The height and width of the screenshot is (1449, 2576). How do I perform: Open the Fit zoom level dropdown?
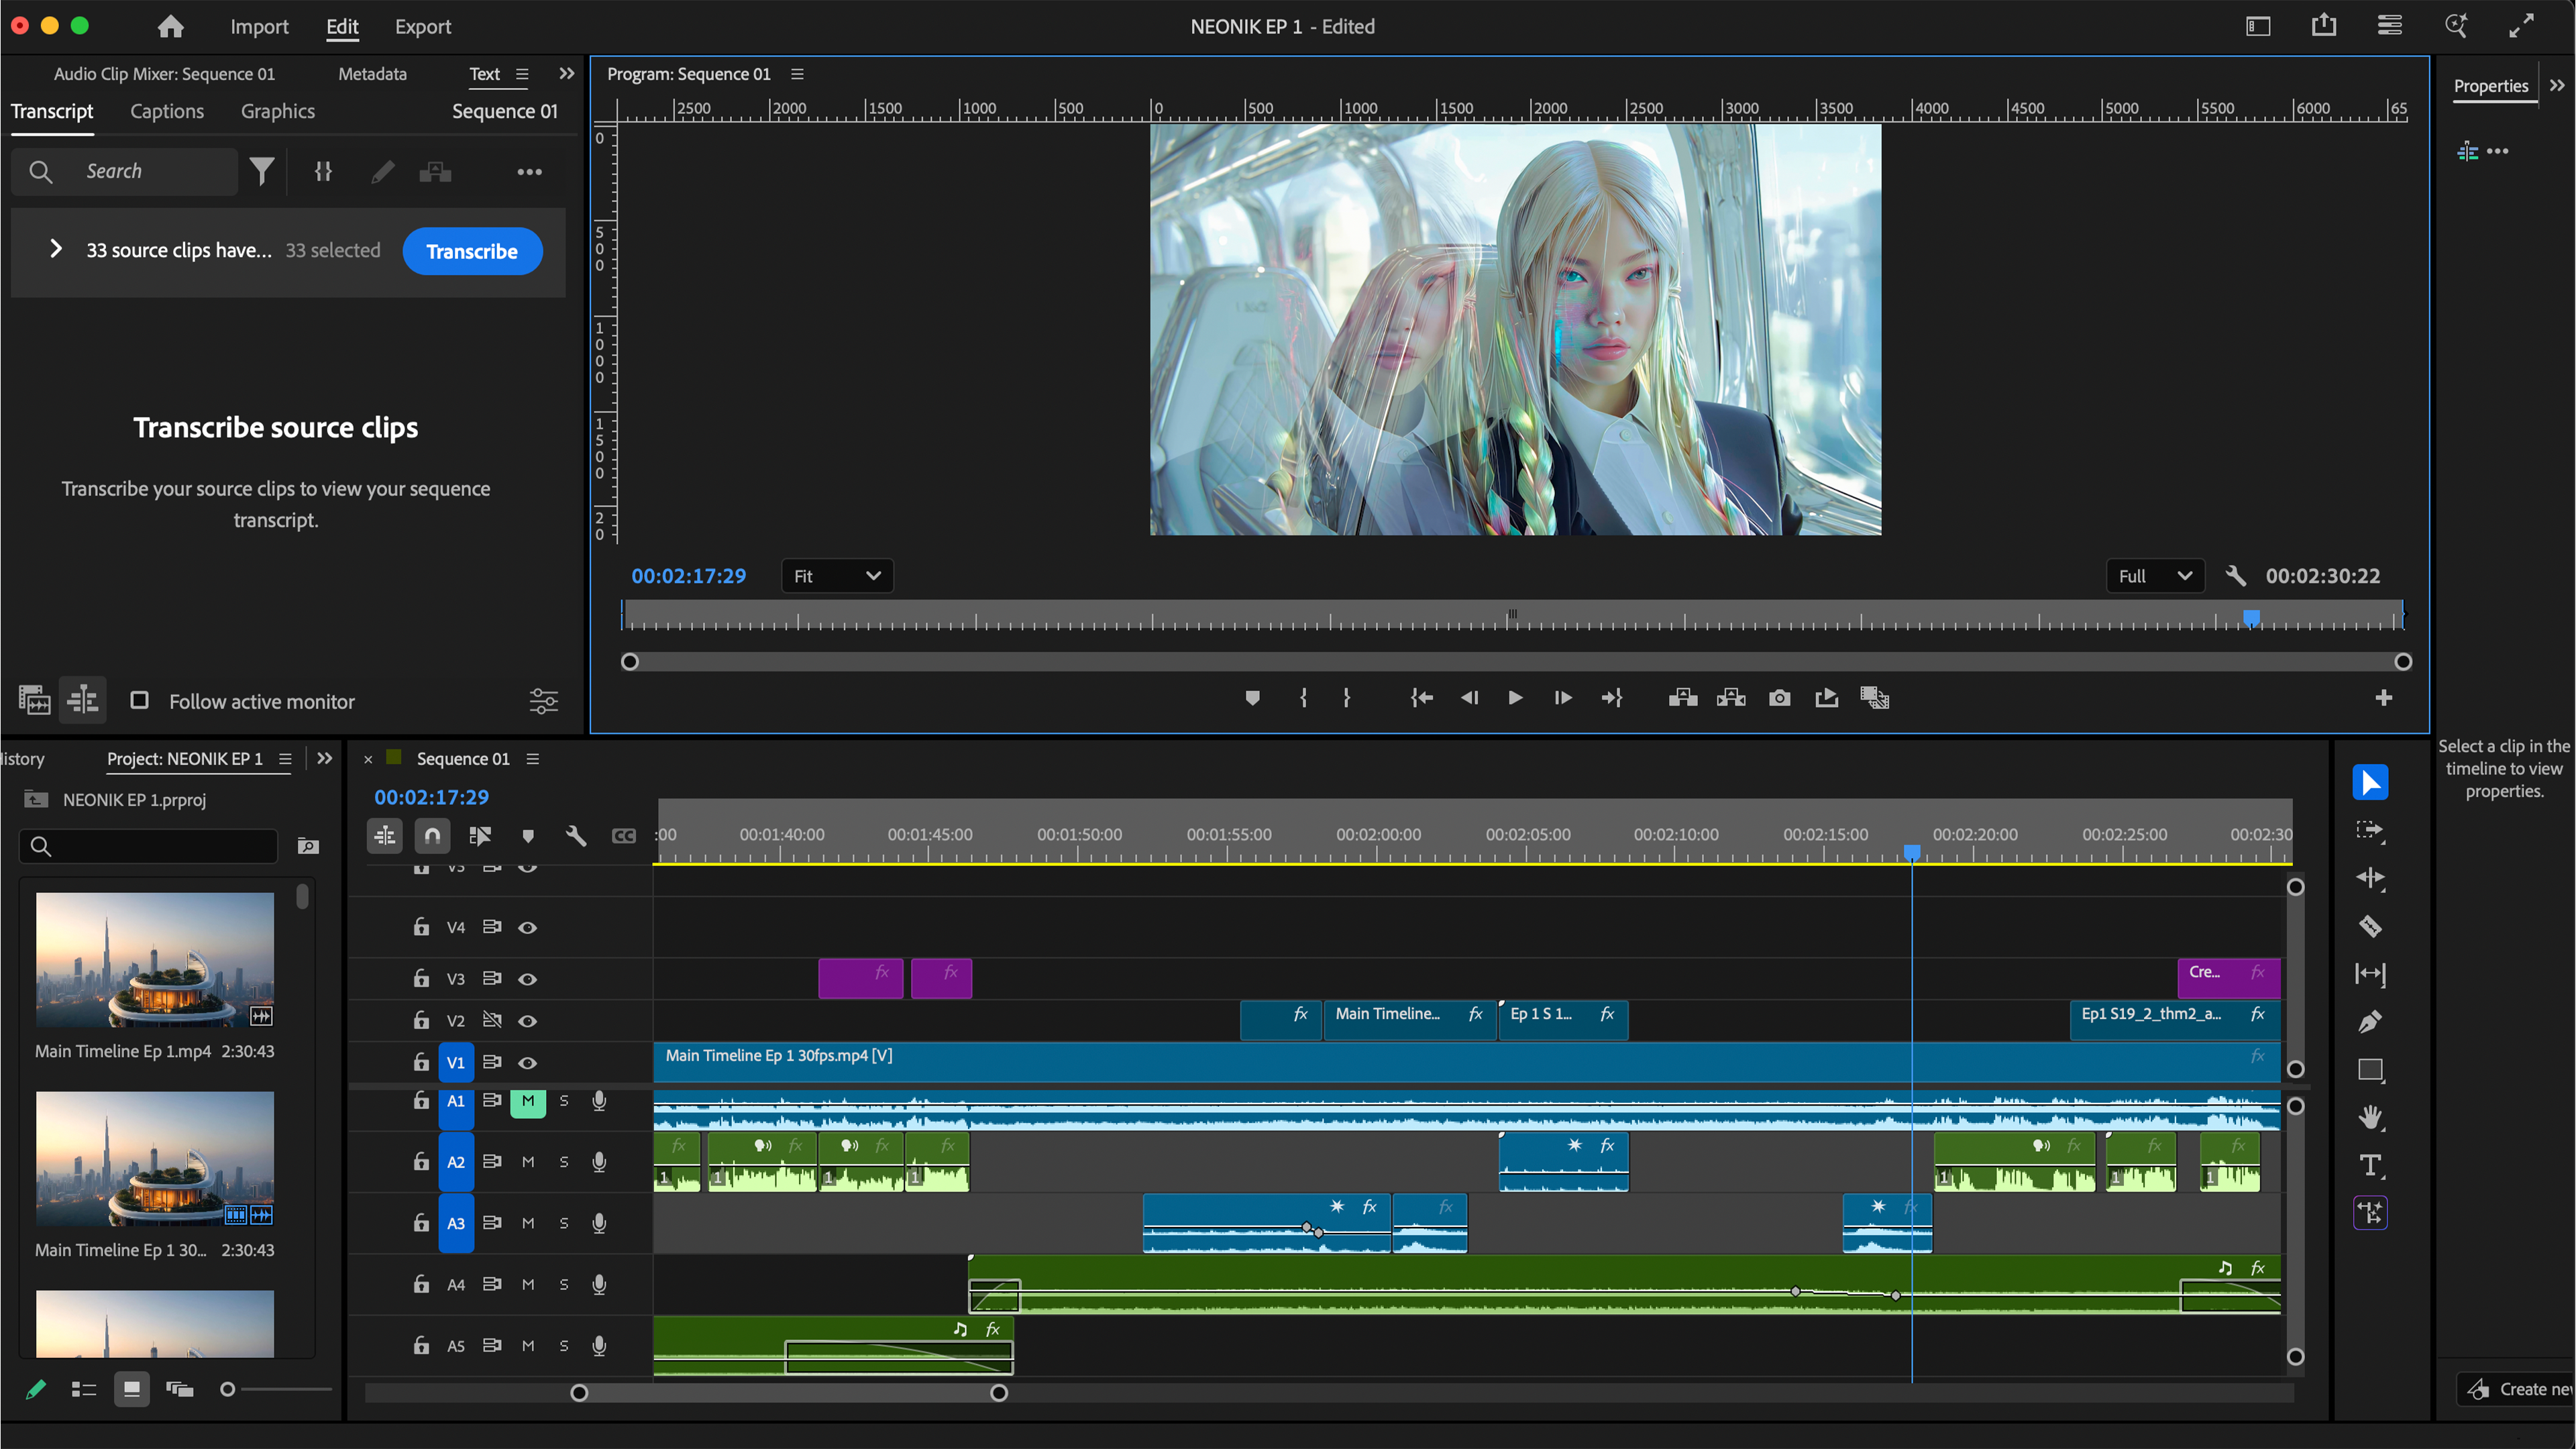point(837,576)
